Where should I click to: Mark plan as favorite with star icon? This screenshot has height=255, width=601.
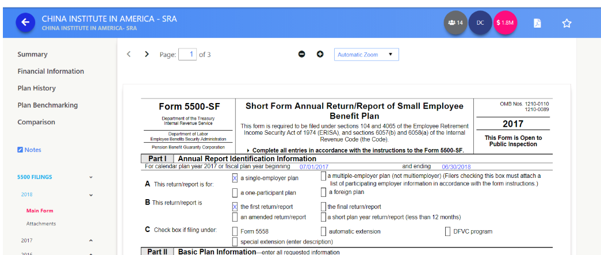pos(566,23)
